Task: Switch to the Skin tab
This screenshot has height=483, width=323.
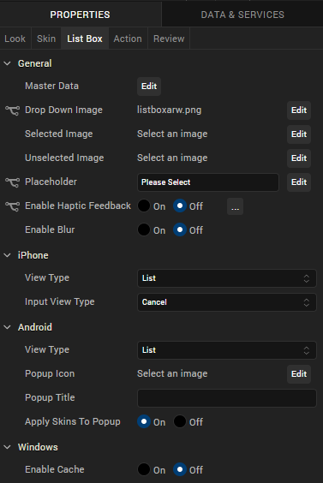Action: (x=46, y=39)
